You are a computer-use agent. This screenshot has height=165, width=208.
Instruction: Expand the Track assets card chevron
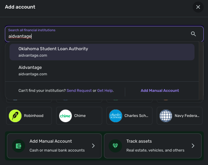[193, 146]
